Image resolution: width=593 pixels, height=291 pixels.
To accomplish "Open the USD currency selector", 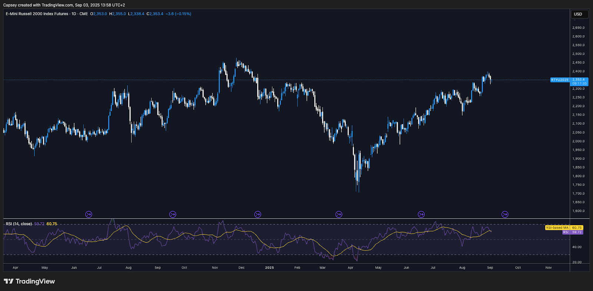I will [578, 14].
